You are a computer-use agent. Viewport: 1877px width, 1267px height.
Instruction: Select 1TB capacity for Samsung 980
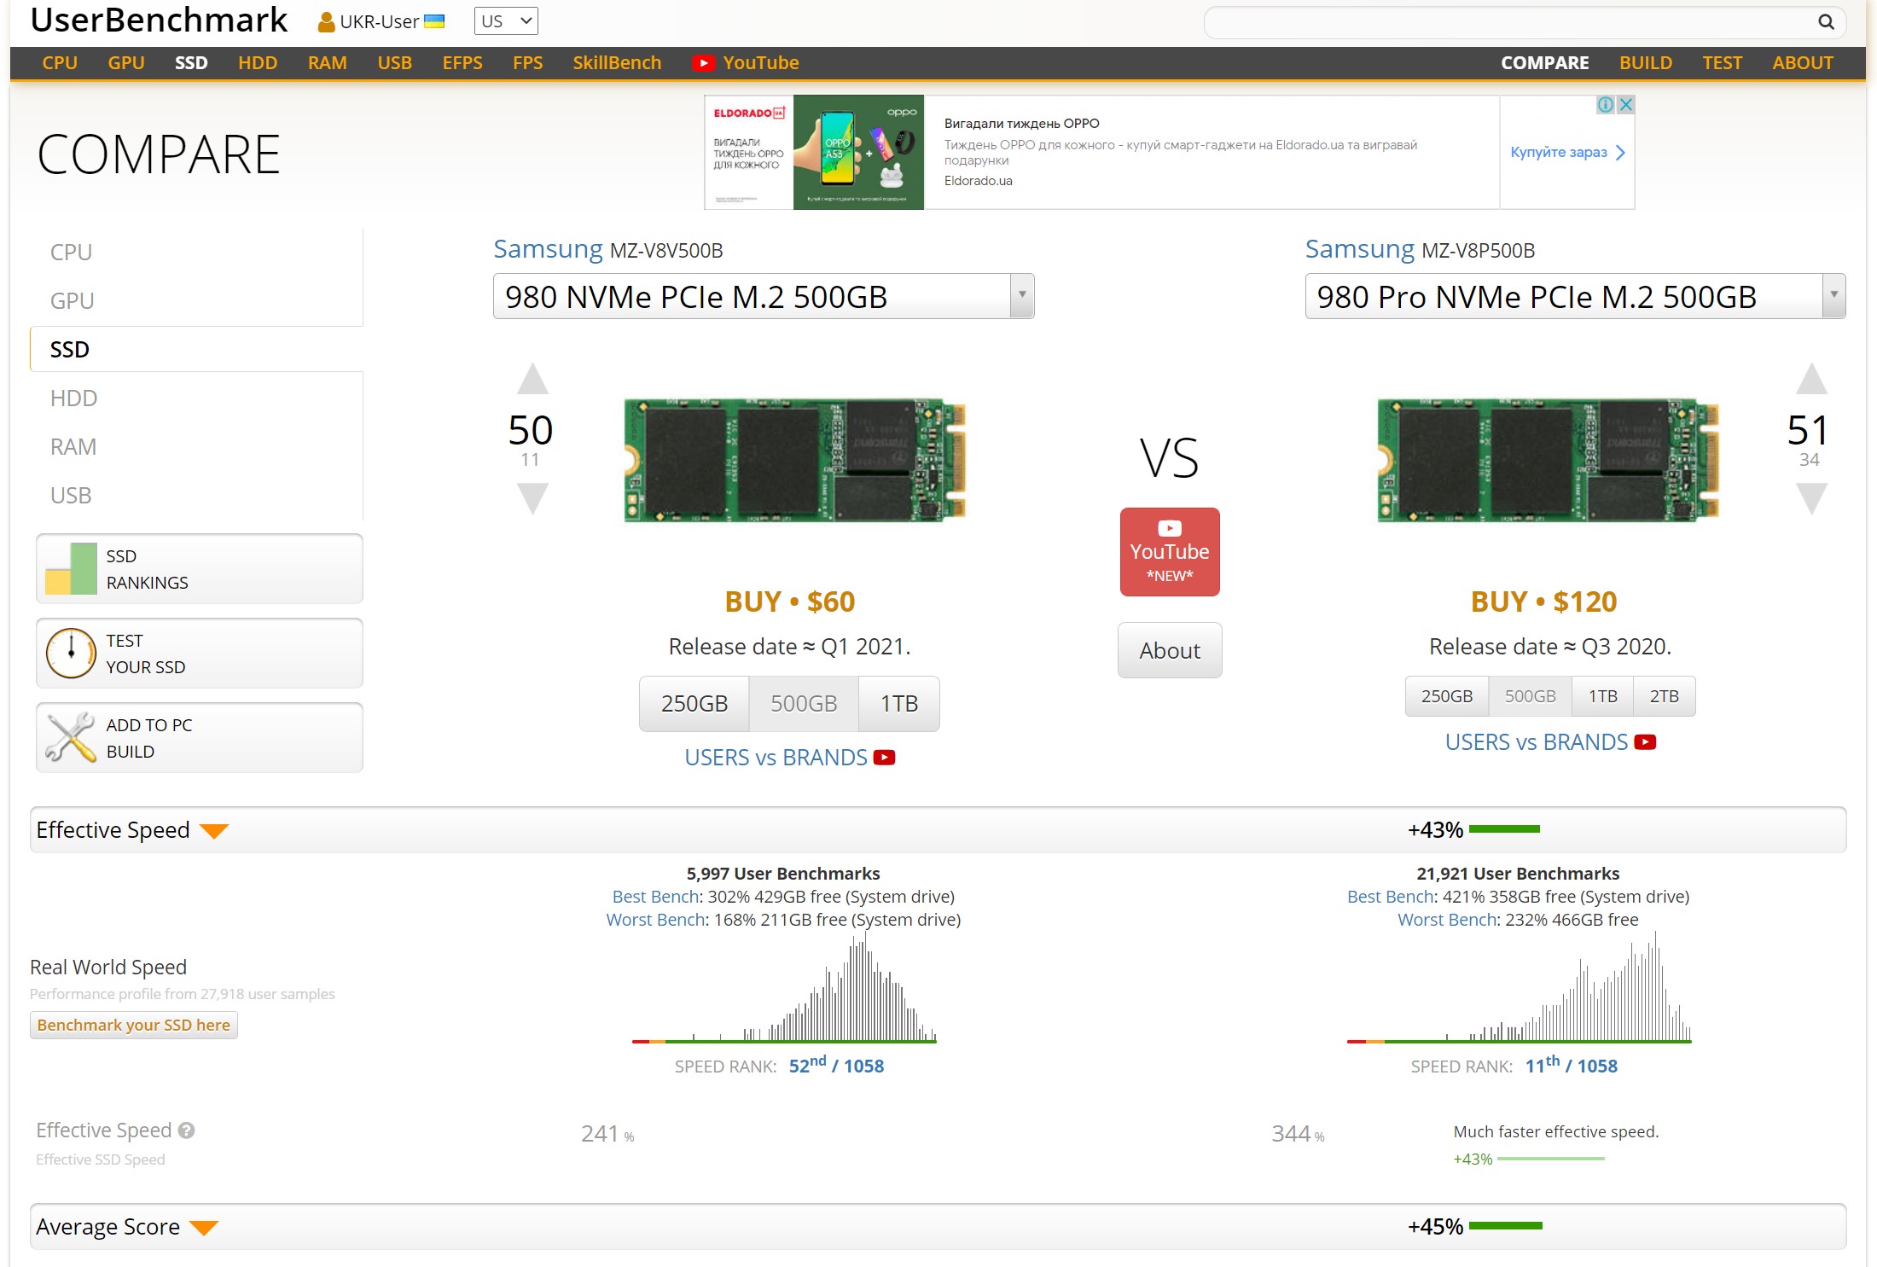click(x=899, y=704)
